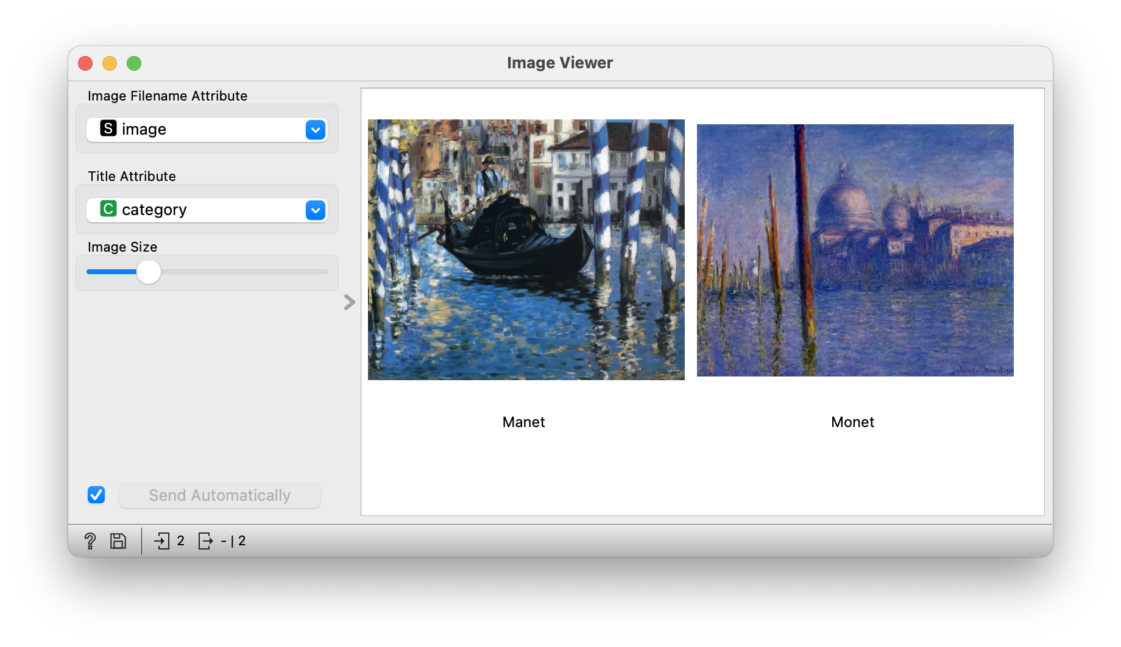Click the Image Size slider handle
Viewport: 1121px width, 647px height.
149,272
